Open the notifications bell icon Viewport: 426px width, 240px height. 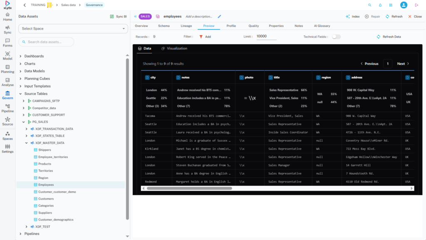tap(380, 5)
